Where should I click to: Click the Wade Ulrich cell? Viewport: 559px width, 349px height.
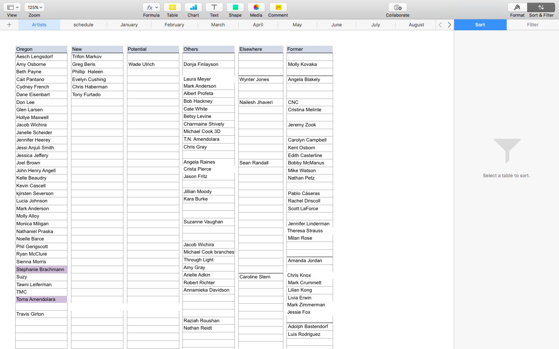pyautogui.click(x=153, y=64)
